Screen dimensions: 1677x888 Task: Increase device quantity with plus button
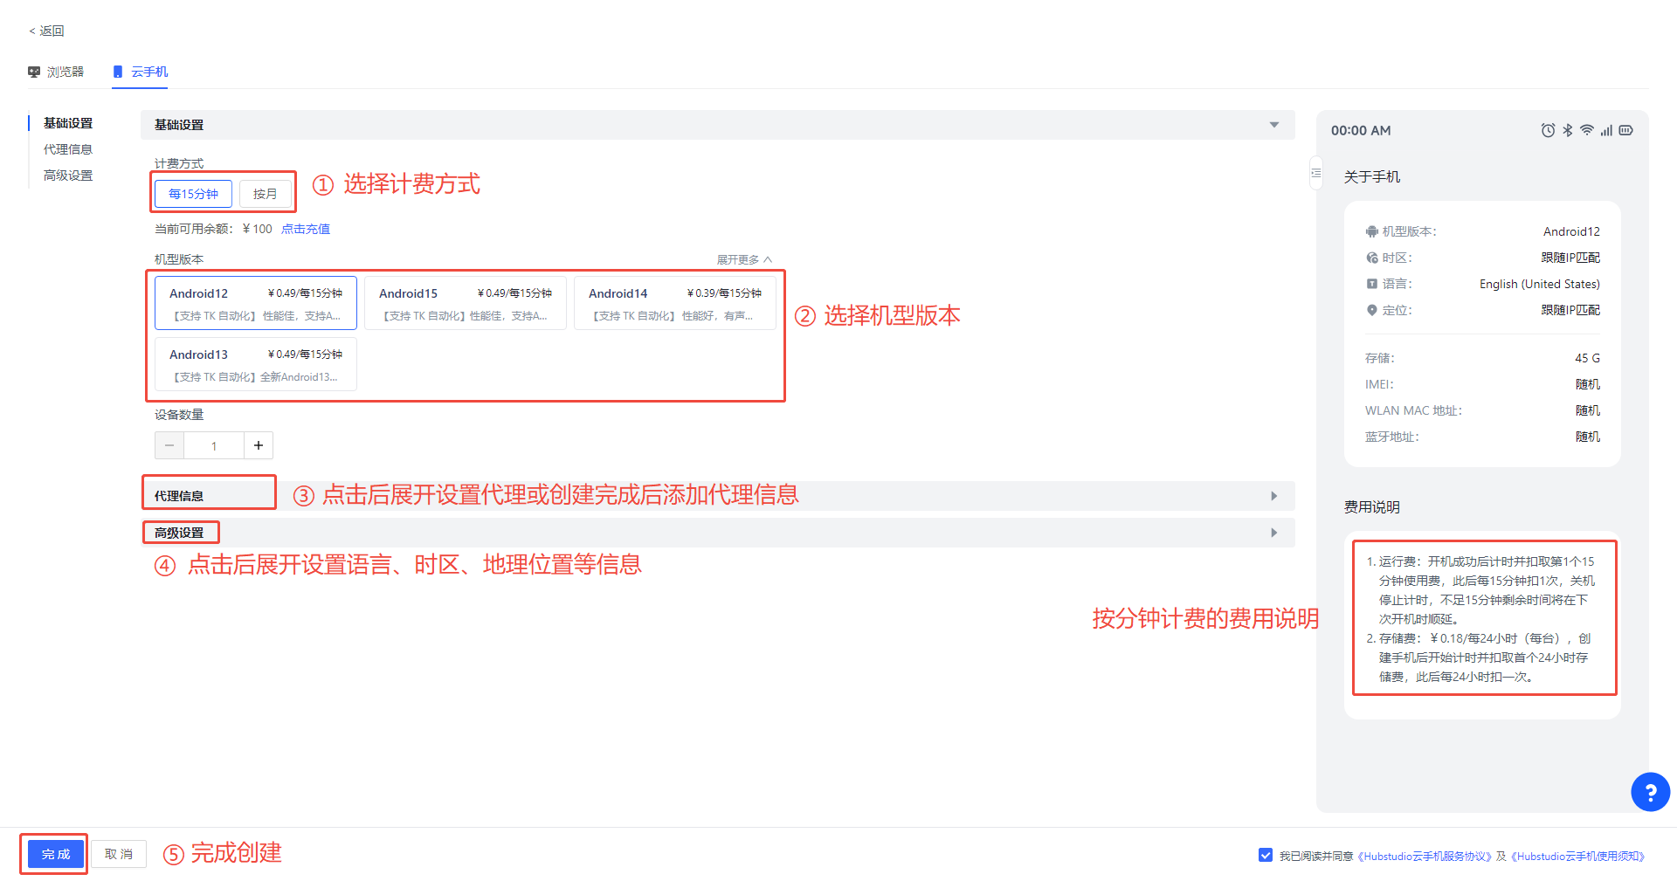[x=259, y=445]
